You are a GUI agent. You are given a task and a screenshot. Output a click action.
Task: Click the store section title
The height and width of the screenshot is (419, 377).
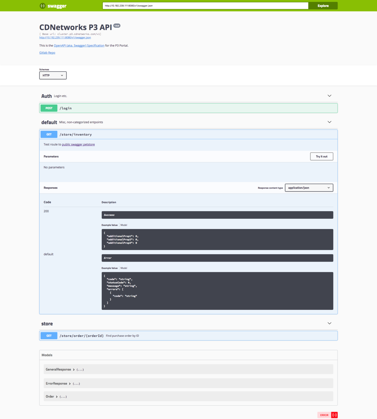pos(47,324)
